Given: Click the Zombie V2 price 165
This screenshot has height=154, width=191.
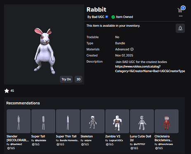Looking at the screenshot, I should tap(110, 145).
